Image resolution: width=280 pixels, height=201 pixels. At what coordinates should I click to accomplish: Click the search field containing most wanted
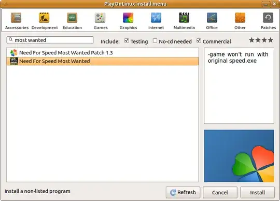click(x=50, y=40)
